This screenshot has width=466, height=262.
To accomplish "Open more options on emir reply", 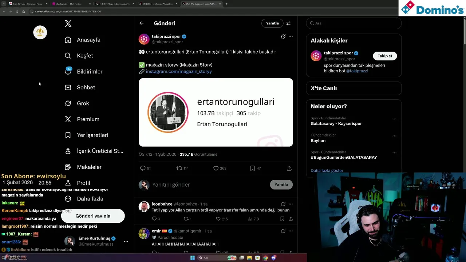I will (291, 231).
